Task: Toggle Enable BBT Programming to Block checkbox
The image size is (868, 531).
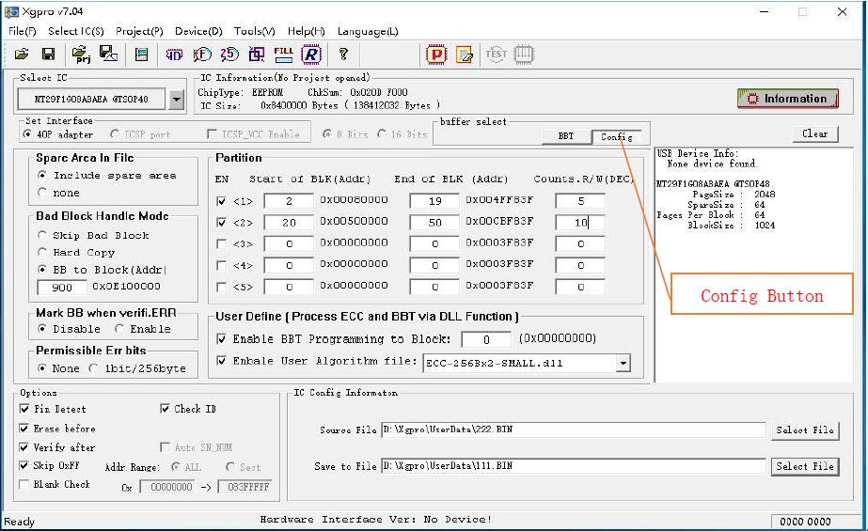Action: (x=221, y=339)
